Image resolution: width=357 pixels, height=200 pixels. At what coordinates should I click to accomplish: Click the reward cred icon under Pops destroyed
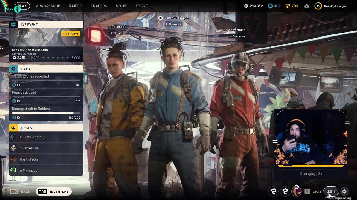click(x=14, y=101)
